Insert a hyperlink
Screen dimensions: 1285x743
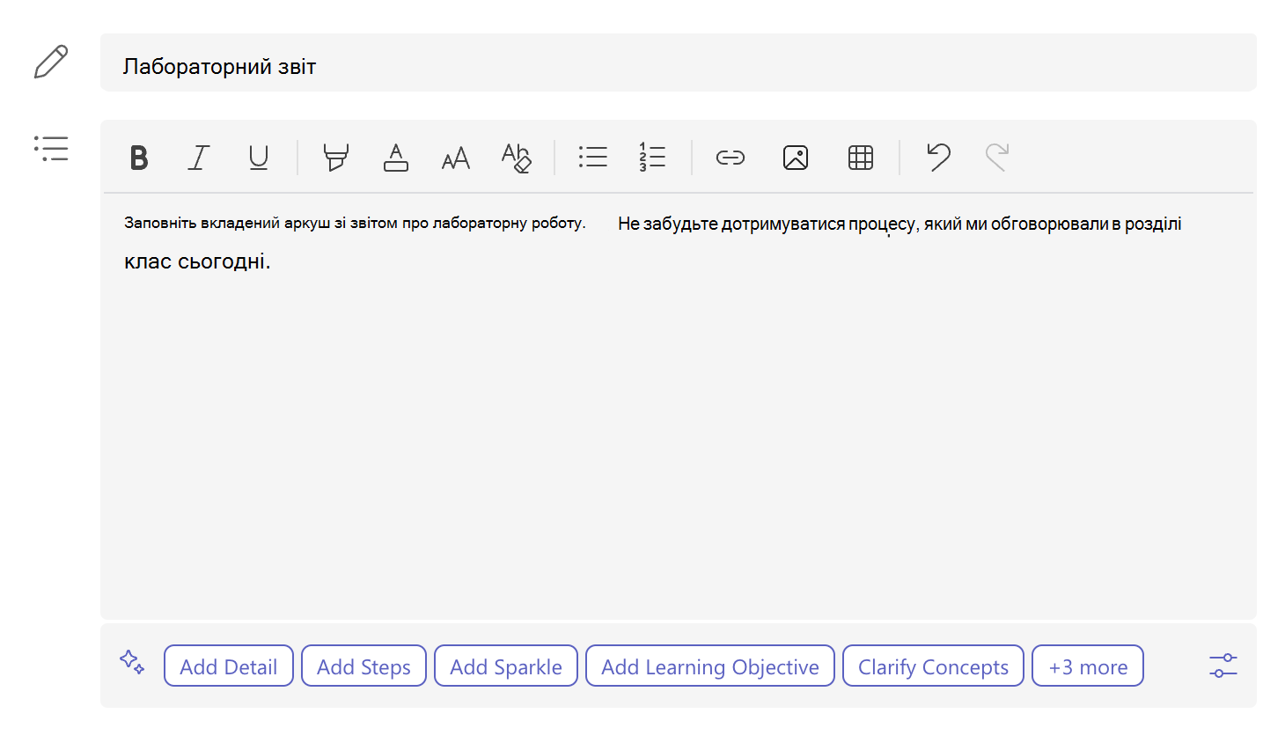731,158
